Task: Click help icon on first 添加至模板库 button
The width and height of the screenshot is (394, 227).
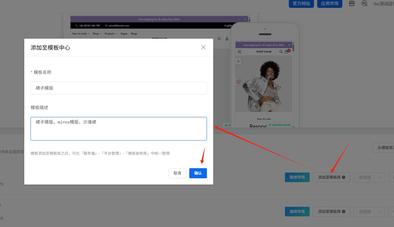Action: [x=344, y=177]
